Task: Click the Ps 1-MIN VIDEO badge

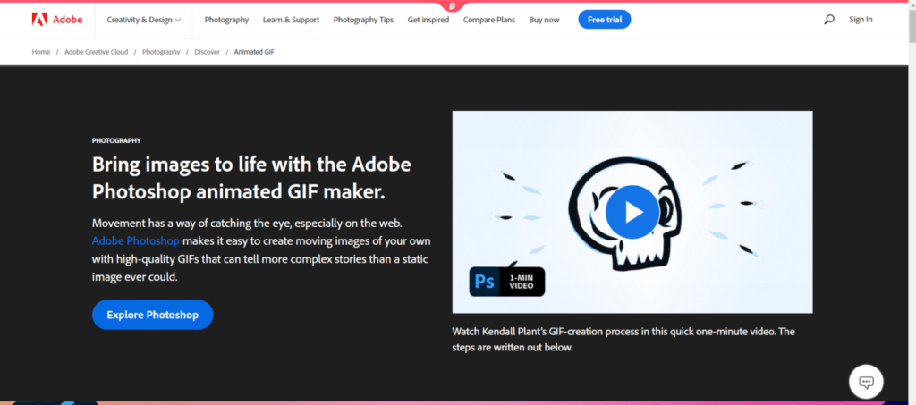Action: (507, 282)
